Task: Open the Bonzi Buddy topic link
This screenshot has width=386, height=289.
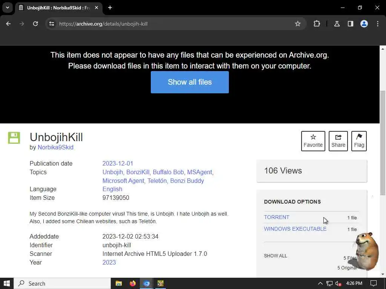Action: 187,181
